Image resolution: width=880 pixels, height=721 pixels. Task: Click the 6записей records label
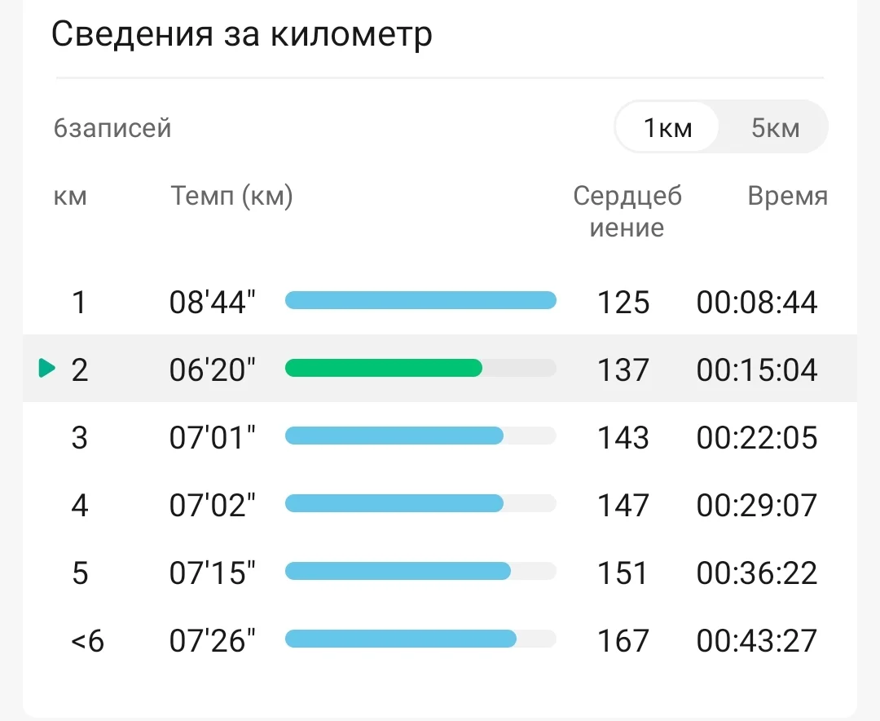point(112,127)
